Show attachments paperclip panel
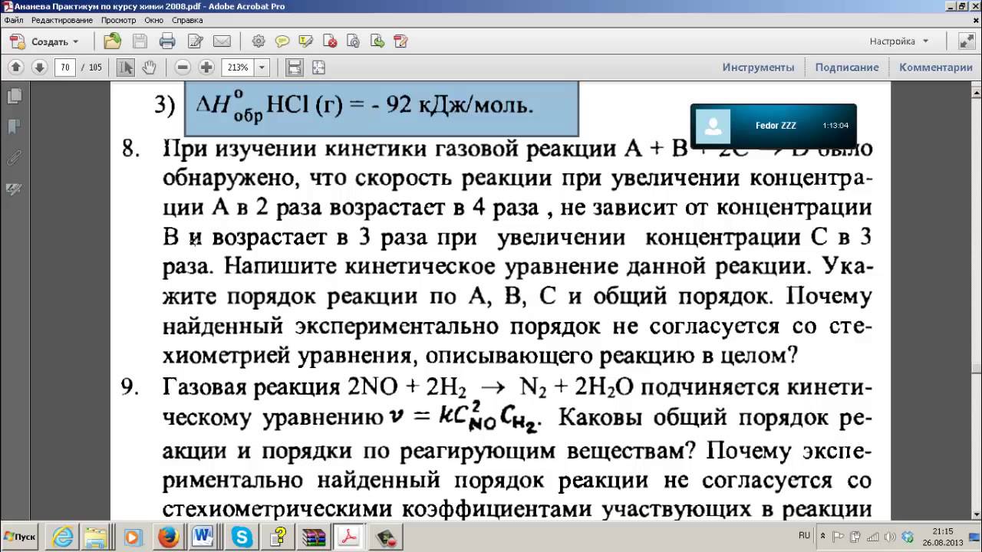982x552 pixels. point(14,158)
